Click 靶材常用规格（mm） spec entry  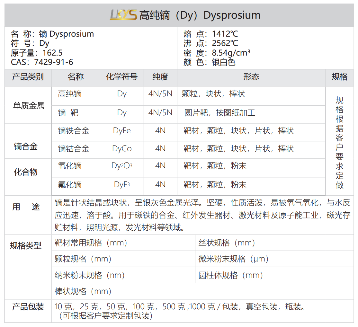pos(91,243)
